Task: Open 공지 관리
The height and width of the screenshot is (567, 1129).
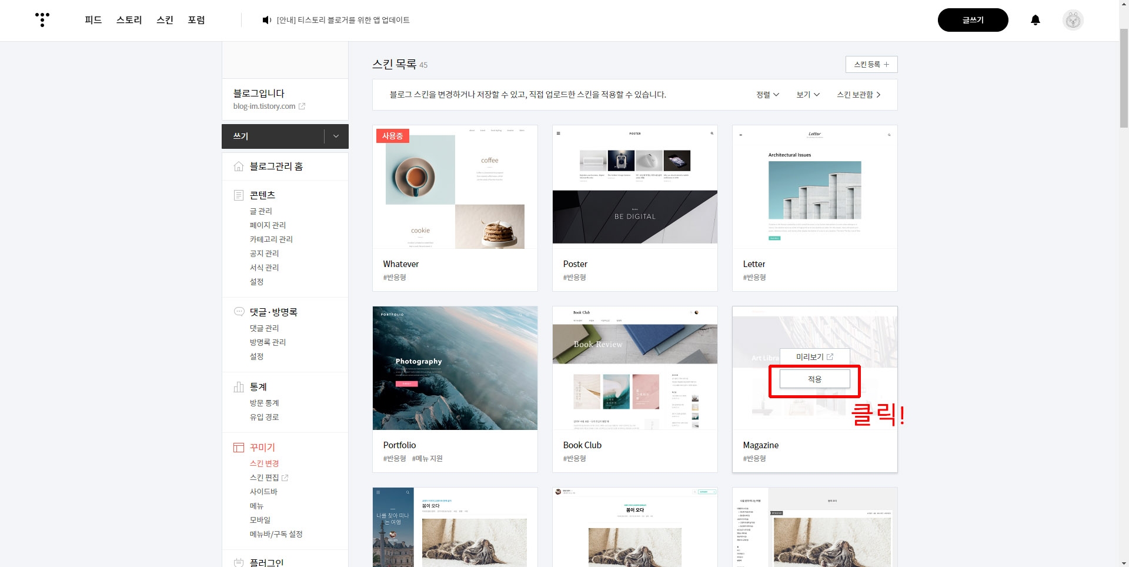Action: 265,254
